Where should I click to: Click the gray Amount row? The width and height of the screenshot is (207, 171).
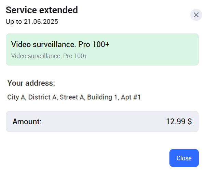point(102,122)
